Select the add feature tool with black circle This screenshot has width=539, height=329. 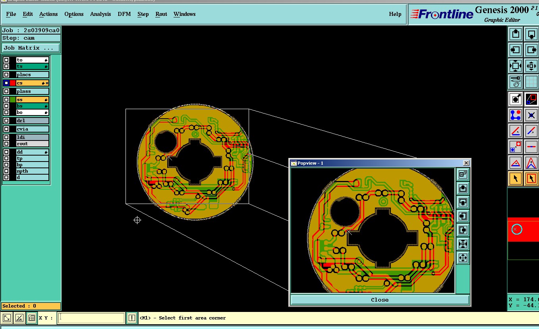click(516, 99)
